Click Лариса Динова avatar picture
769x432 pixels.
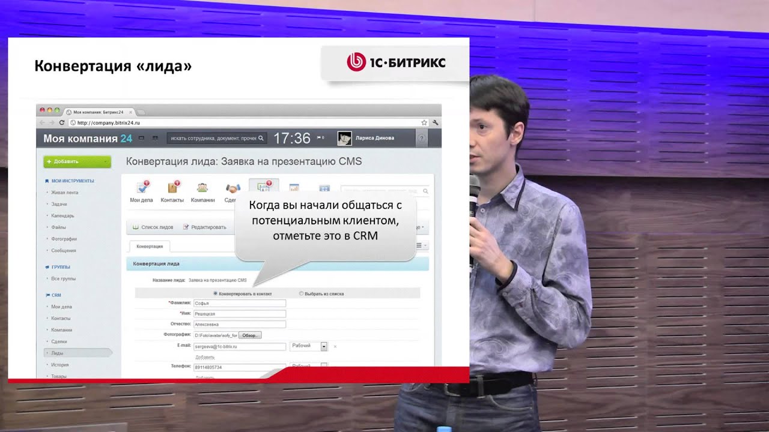[344, 138]
